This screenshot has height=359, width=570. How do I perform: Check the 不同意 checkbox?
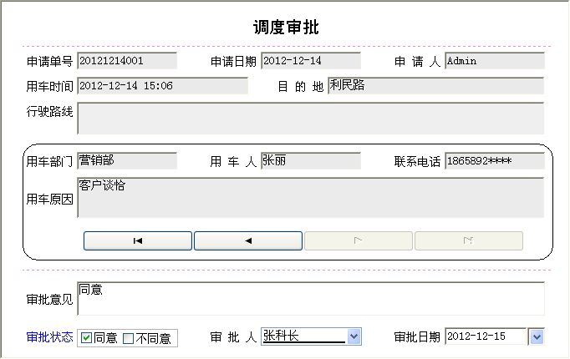click(128, 338)
